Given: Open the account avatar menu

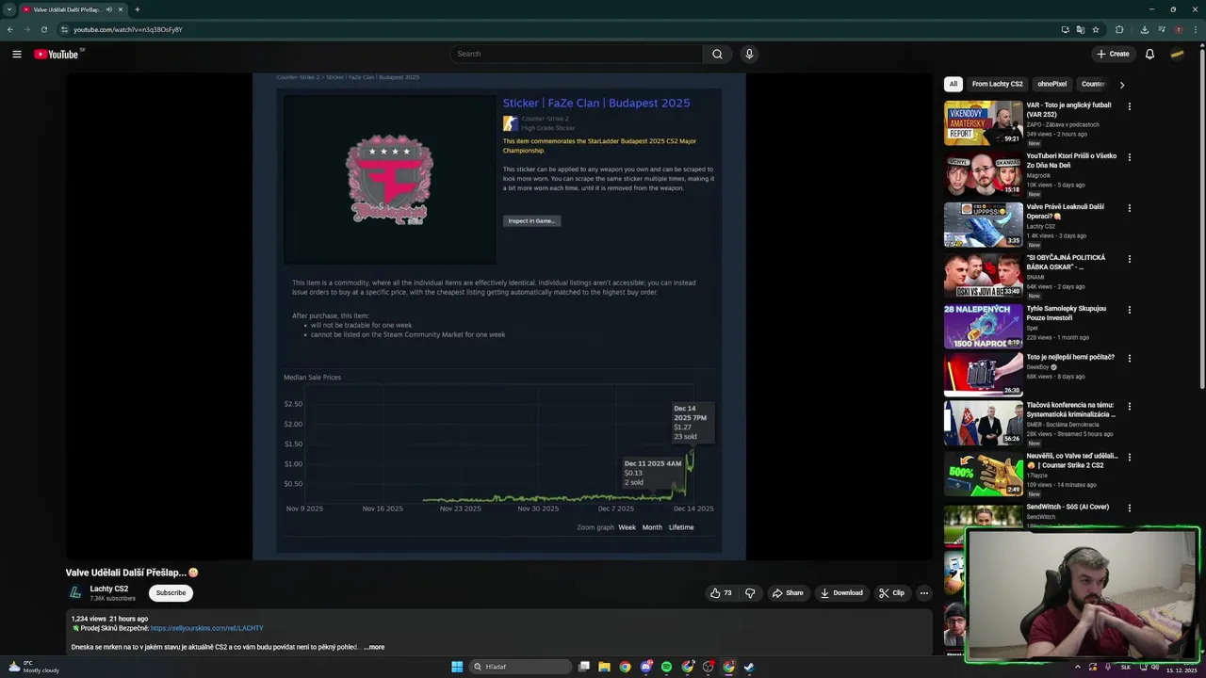Looking at the screenshot, I should (1177, 54).
